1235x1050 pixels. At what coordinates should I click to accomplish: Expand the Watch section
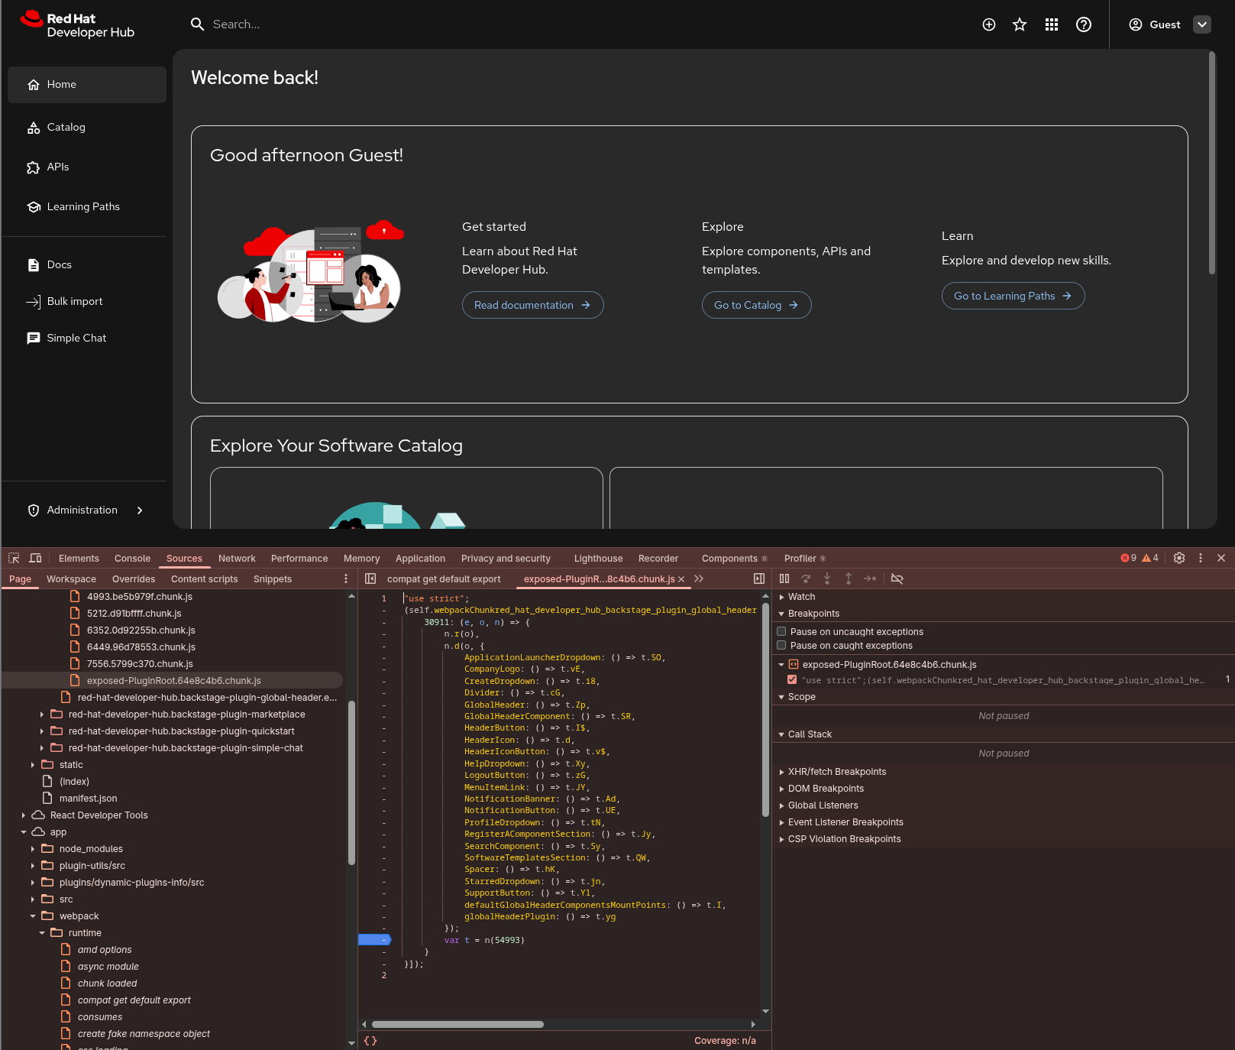(801, 597)
